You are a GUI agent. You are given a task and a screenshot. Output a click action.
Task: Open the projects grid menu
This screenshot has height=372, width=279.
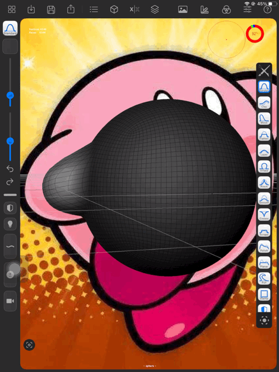tap(12, 9)
